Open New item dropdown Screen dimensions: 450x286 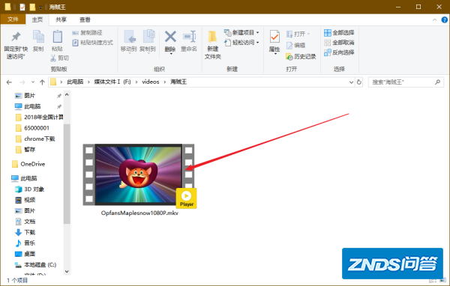tap(241, 33)
